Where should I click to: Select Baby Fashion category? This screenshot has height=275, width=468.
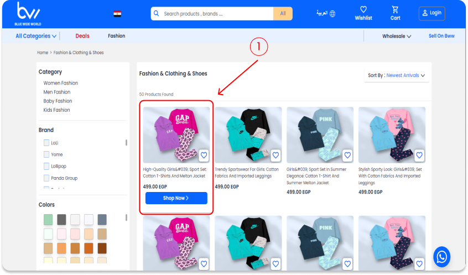[58, 101]
